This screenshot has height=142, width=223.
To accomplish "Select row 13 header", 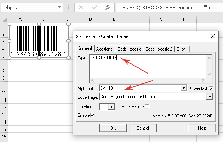I will click(x=4, y=115).
